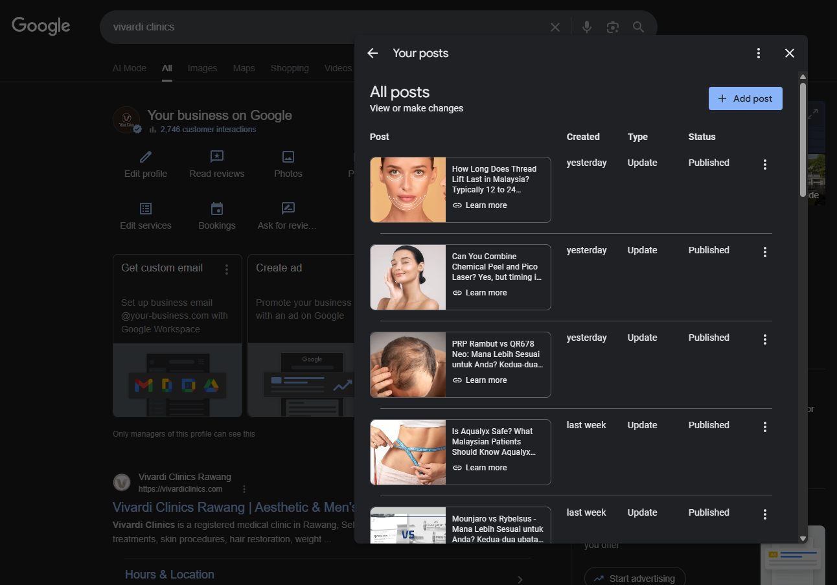The height and width of the screenshot is (585, 837).
Task: Clear the search query with the X icon
Action: tap(555, 27)
